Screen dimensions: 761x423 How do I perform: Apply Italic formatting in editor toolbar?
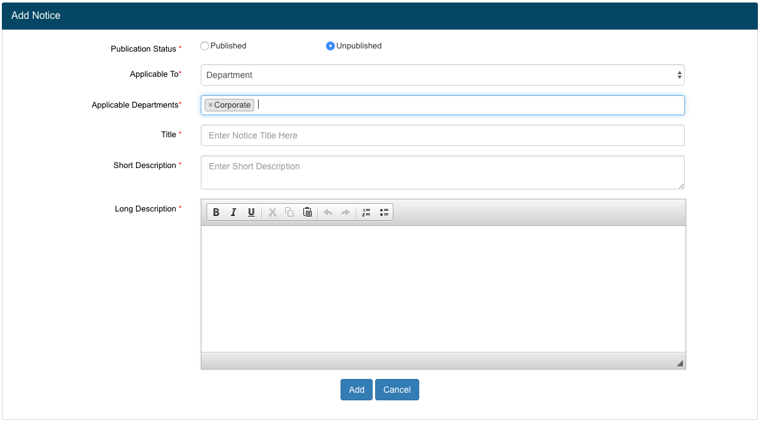[234, 213]
